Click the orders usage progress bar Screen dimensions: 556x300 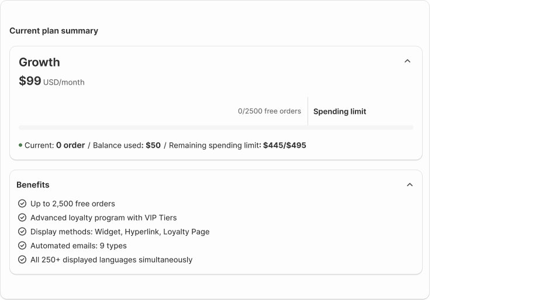click(x=216, y=127)
